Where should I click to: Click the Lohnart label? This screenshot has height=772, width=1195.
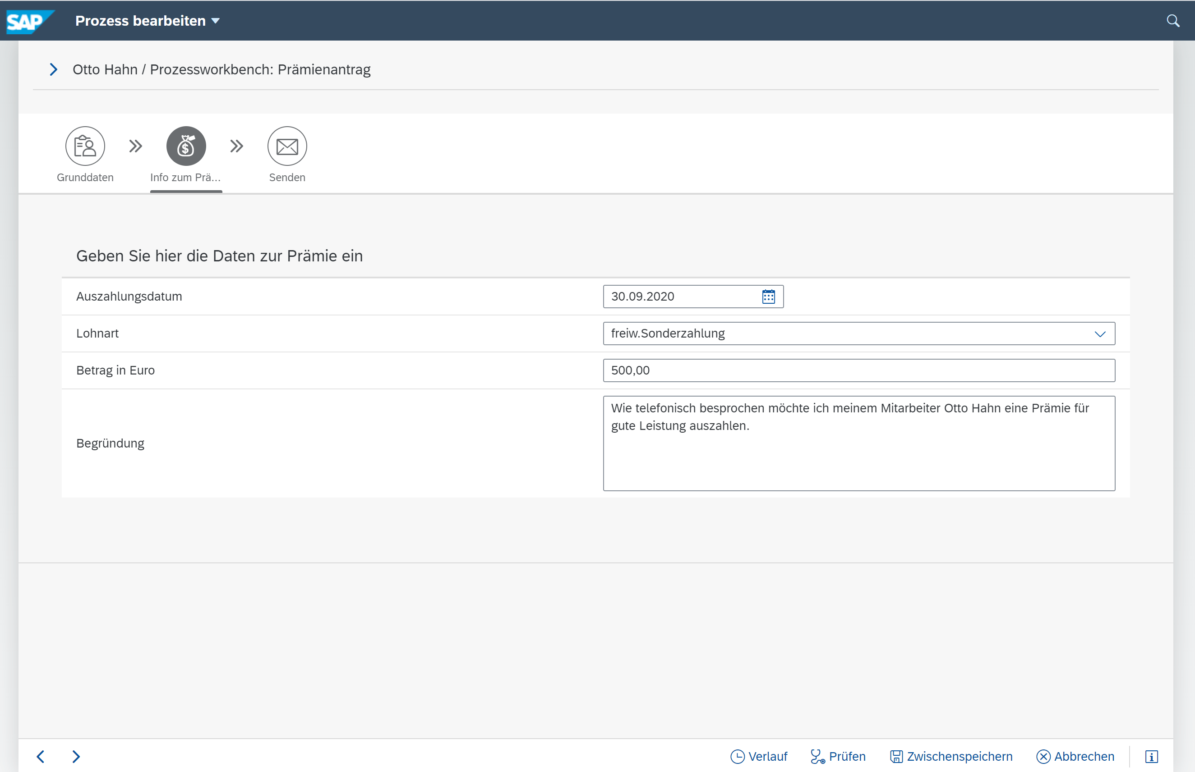[x=97, y=334]
